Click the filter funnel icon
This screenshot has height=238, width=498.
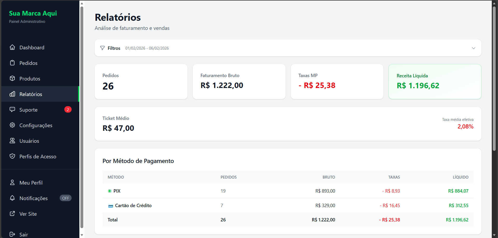[x=102, y=48]
